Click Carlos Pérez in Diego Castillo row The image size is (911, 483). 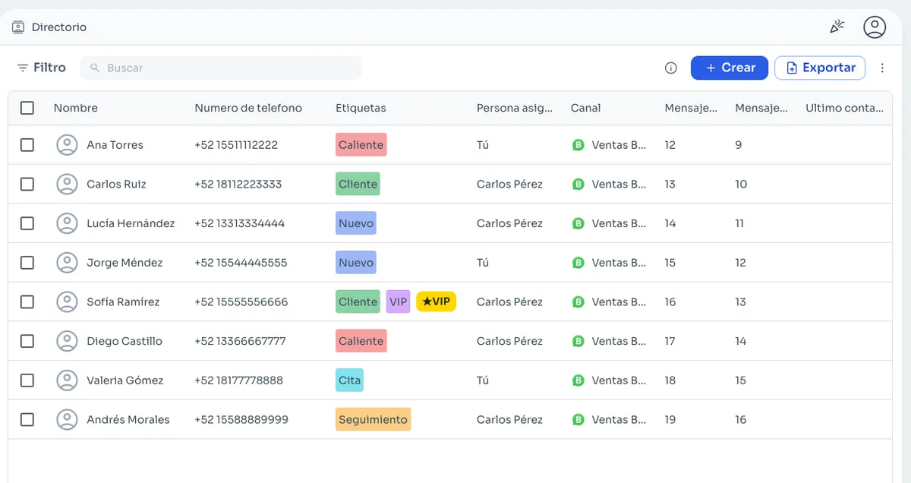[509, 341]
